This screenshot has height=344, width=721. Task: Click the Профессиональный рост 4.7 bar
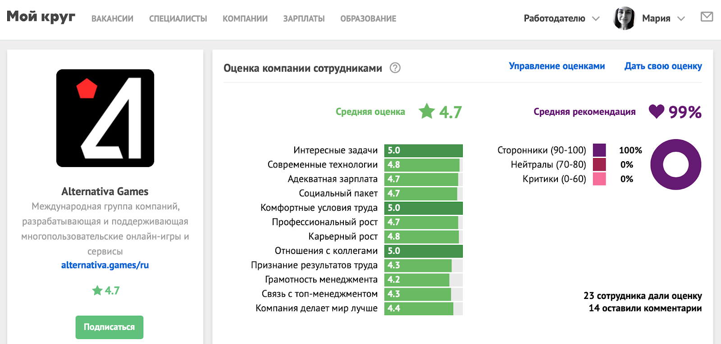click(424, 222)
